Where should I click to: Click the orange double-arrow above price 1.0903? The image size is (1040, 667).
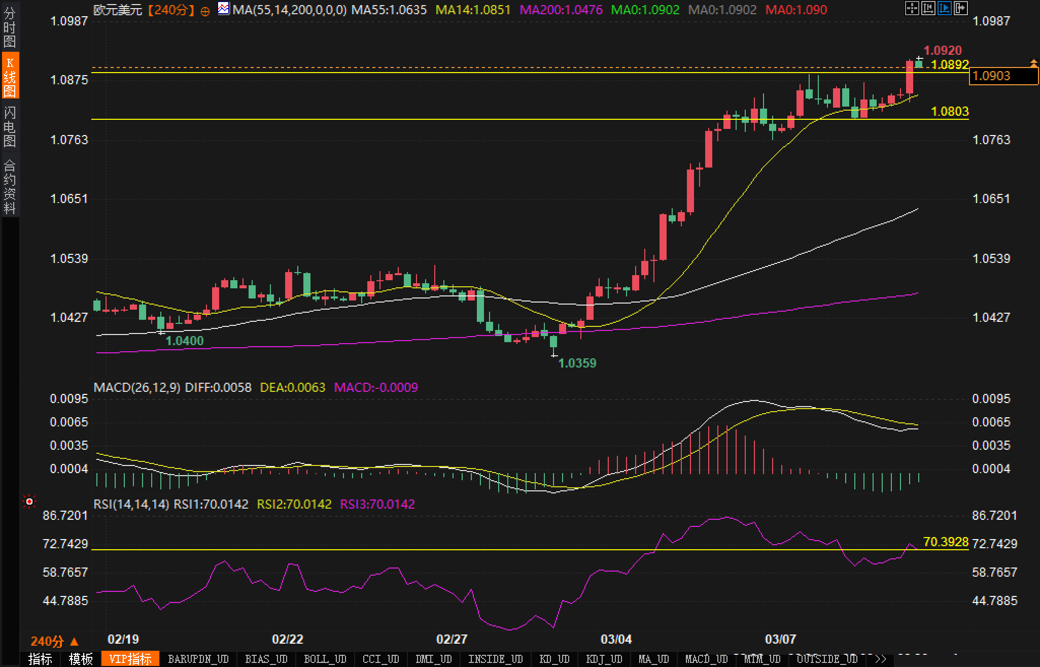click(x=1033, y=63)
